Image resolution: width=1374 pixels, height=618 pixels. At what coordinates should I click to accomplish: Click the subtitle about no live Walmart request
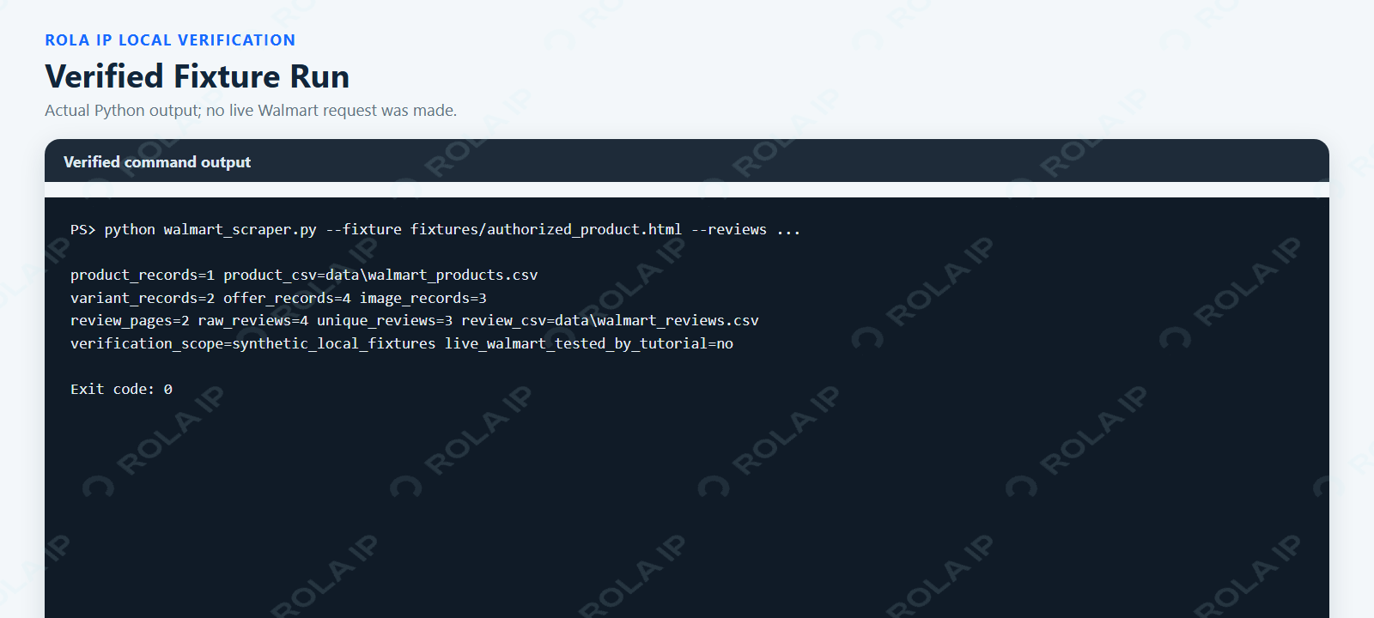251,111
